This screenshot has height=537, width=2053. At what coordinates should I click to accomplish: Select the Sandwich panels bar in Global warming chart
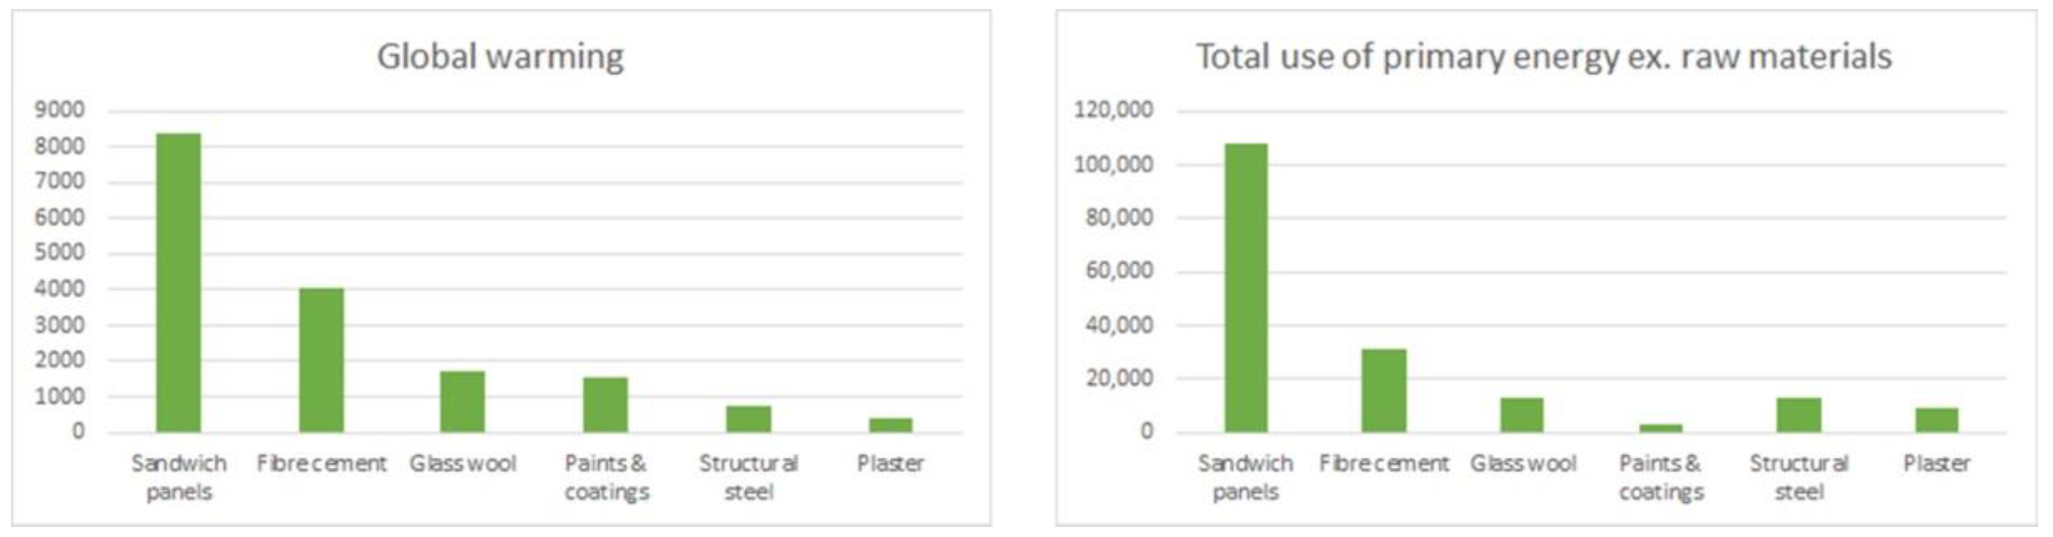(179, 283)
